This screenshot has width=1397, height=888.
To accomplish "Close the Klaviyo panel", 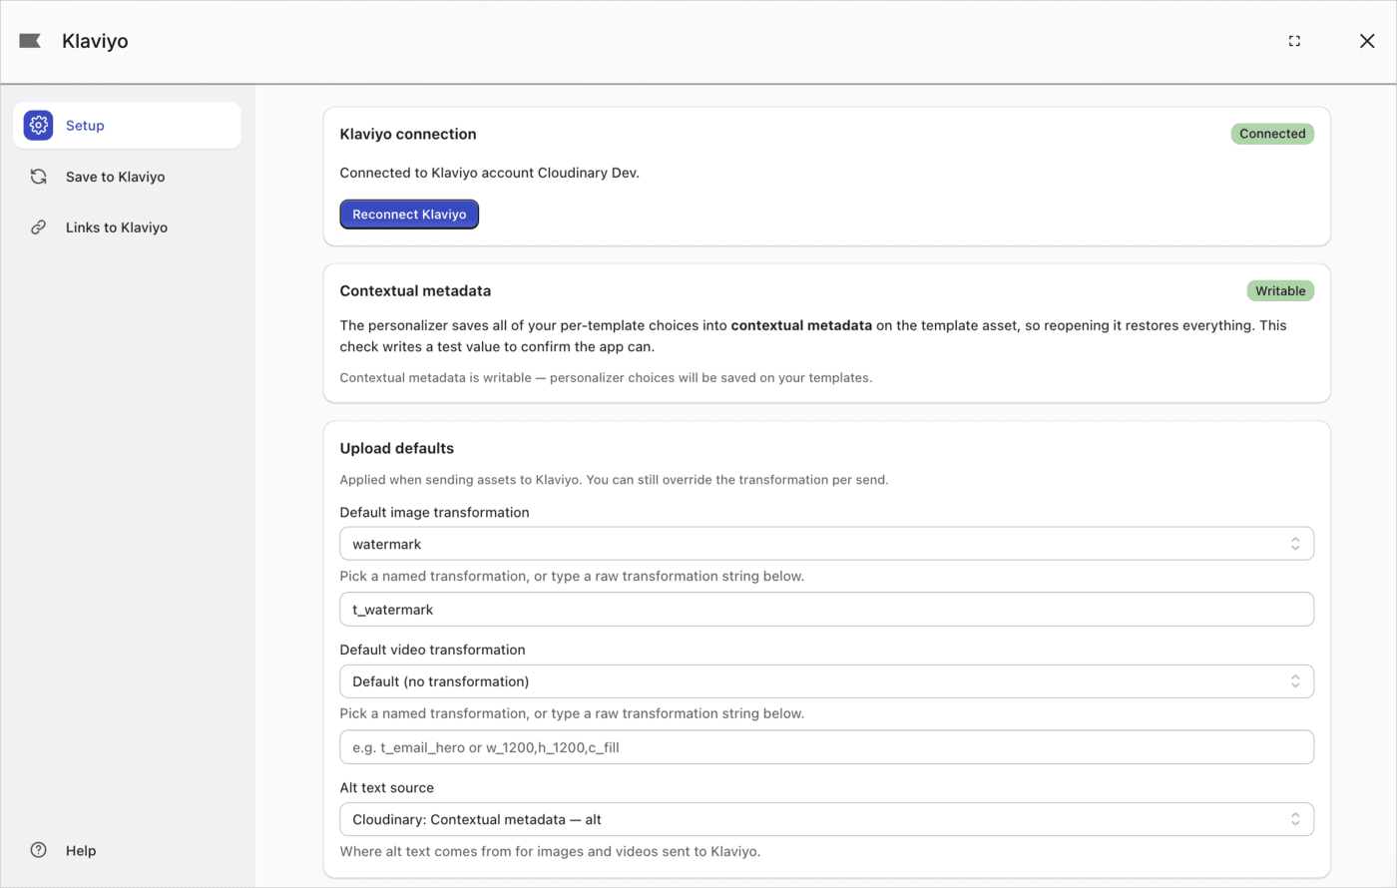I will (x=1367, y=41).
